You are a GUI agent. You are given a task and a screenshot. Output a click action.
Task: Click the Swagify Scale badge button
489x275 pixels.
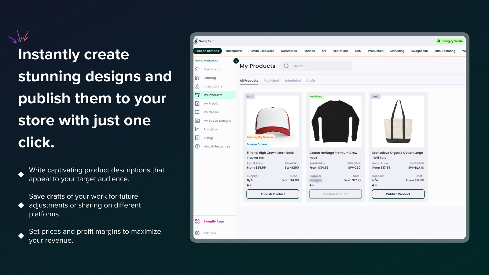[x=450, y=41]
